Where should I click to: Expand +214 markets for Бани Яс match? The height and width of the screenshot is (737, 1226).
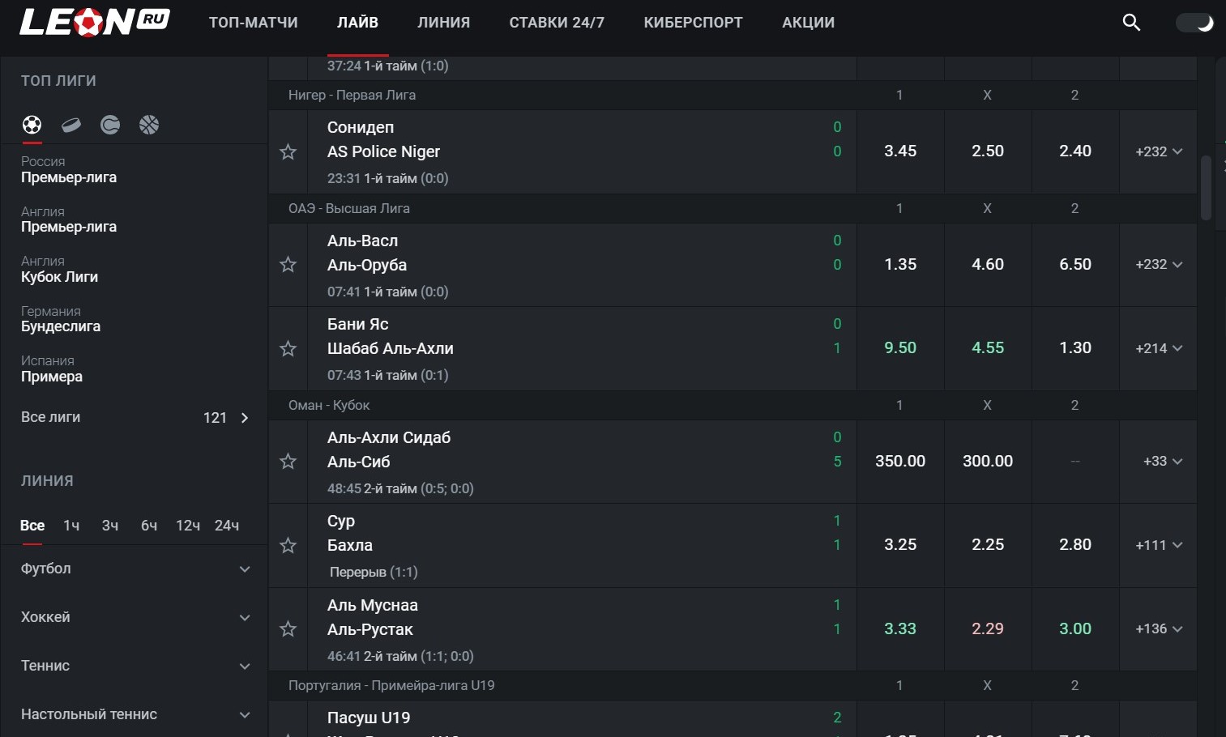(x=1159, y=348)
